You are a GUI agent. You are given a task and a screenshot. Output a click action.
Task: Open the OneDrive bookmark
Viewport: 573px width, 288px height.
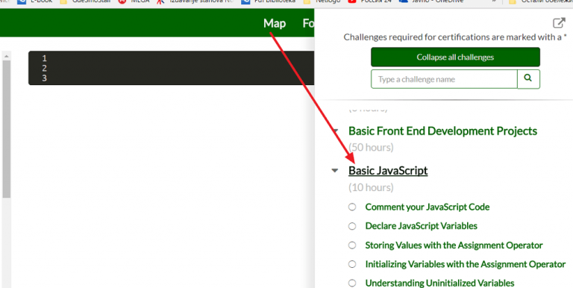pyautogui.click(x=431, y=1)
